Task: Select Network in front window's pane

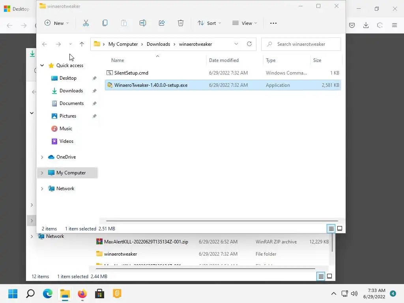Action: 65,189
